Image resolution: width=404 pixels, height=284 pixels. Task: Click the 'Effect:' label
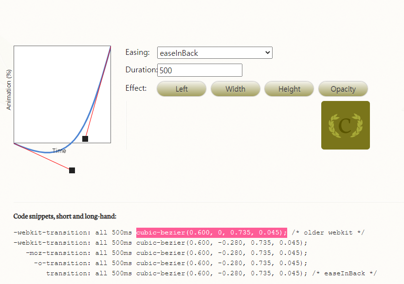click(x=136, y=88)
